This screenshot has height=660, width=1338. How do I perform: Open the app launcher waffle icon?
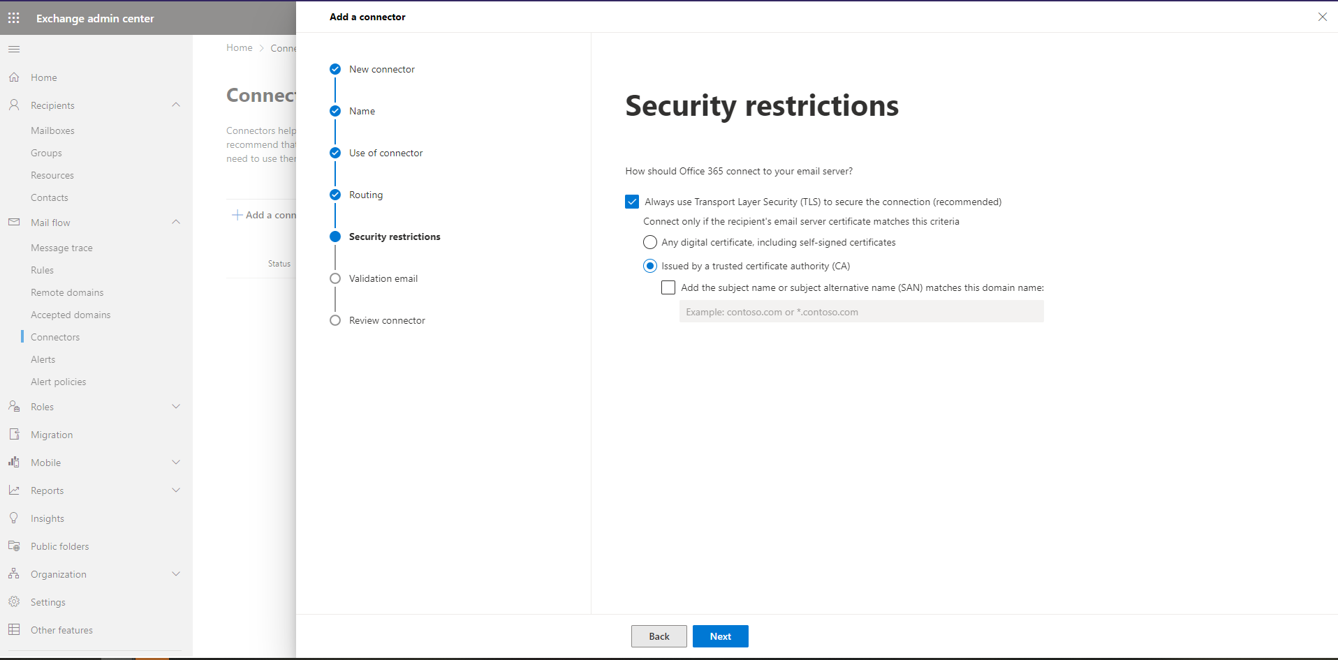coord(14,18)
